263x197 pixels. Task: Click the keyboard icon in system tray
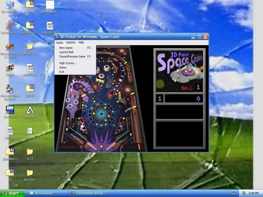[x=234, y=193]
